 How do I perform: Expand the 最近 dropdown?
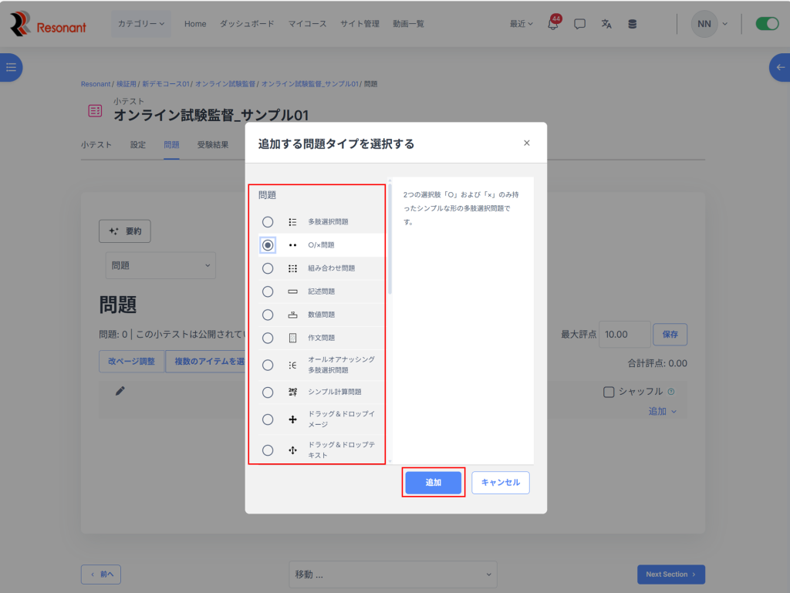coord(522,24)
